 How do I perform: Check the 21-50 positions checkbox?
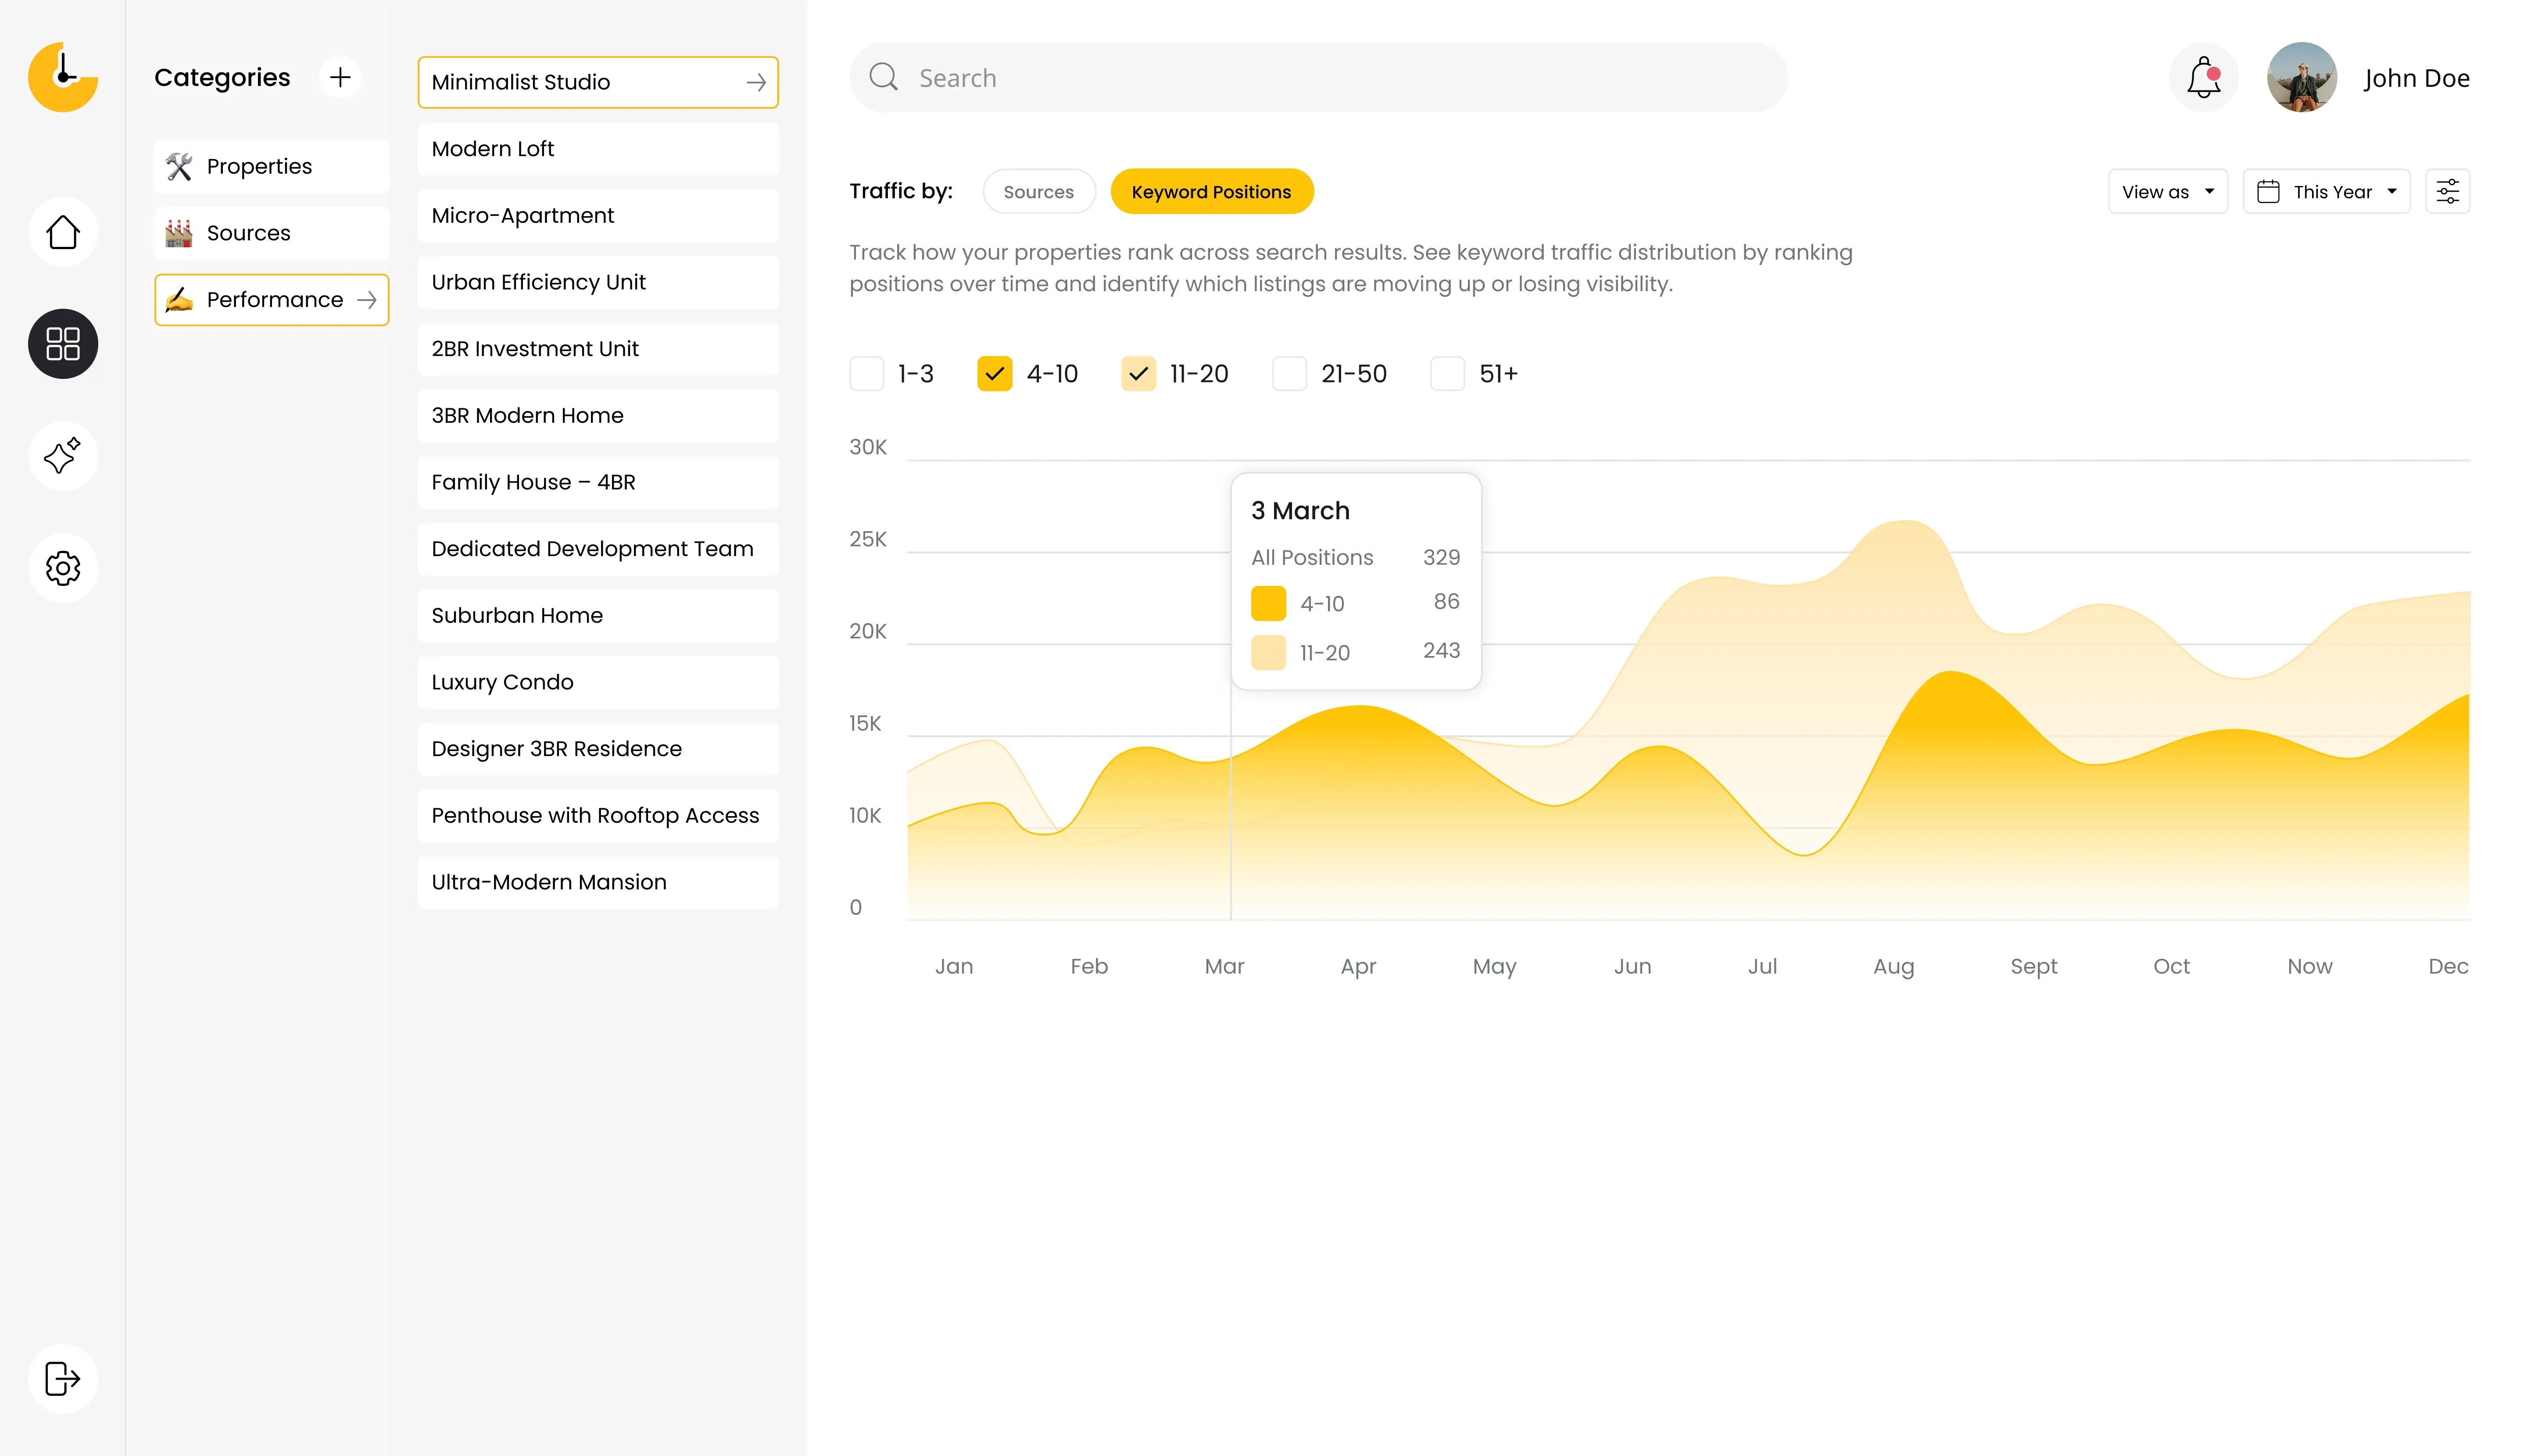tap(1289, 374)
